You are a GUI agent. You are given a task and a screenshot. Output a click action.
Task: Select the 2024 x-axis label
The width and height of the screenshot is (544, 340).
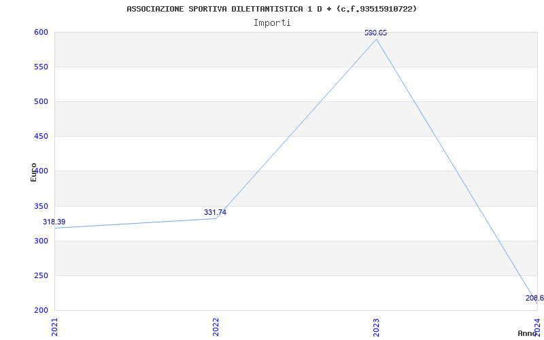537,326
